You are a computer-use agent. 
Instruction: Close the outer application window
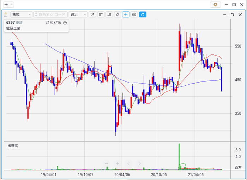(x=242, y=5)
